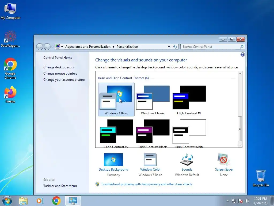Image resolution: width=274 pixels, height=206 pixels.
Task: Open Control Panel Home link
Action: [58, 58]
